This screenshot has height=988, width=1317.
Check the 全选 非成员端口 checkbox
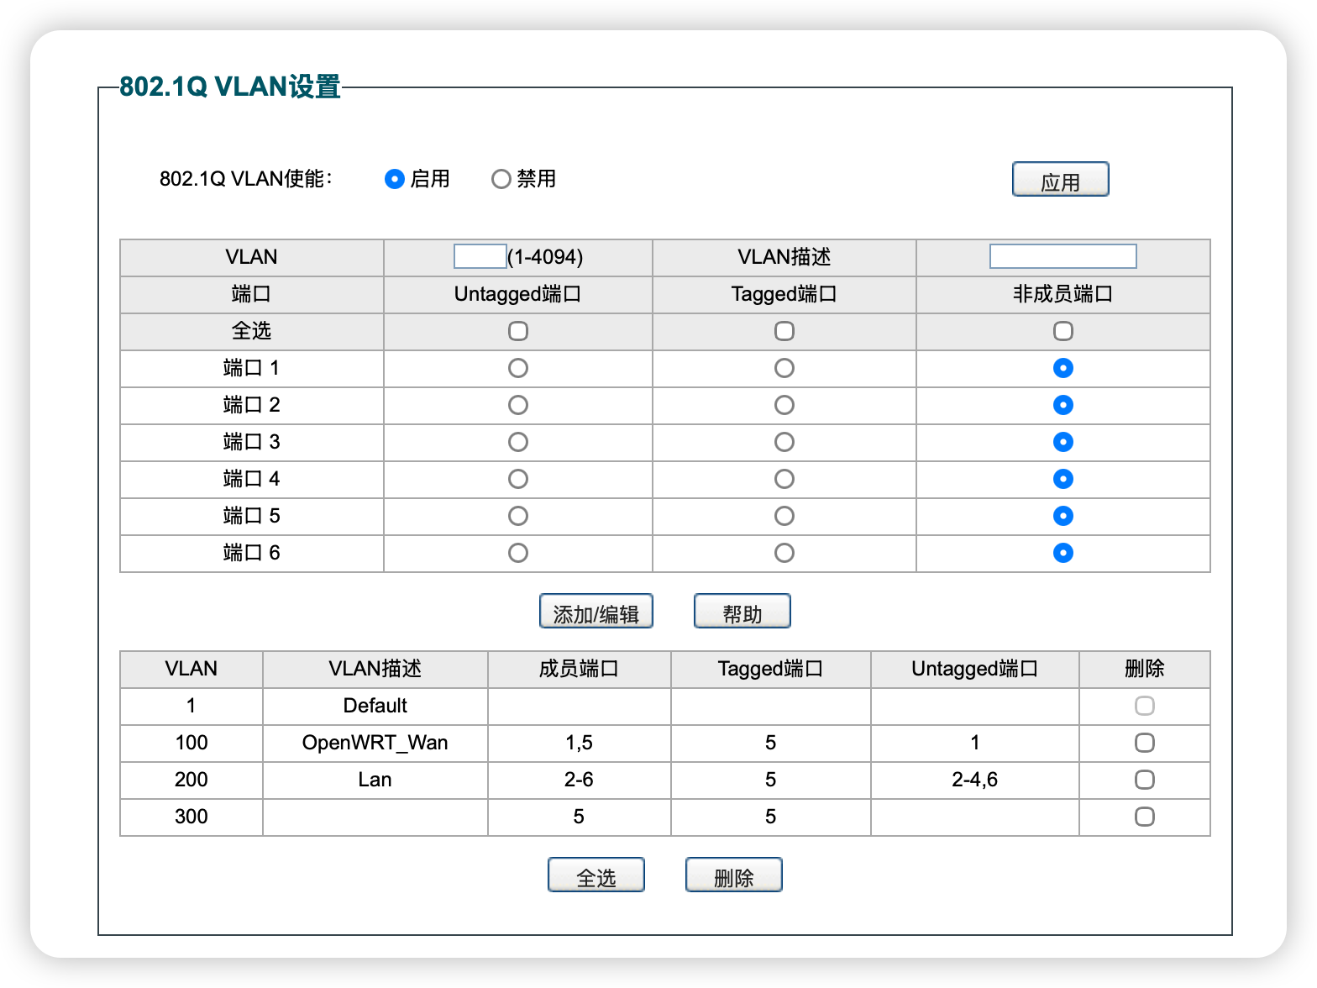point(1063,331)
